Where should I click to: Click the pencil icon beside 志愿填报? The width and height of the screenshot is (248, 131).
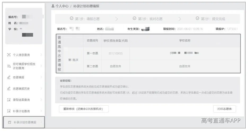9,77
